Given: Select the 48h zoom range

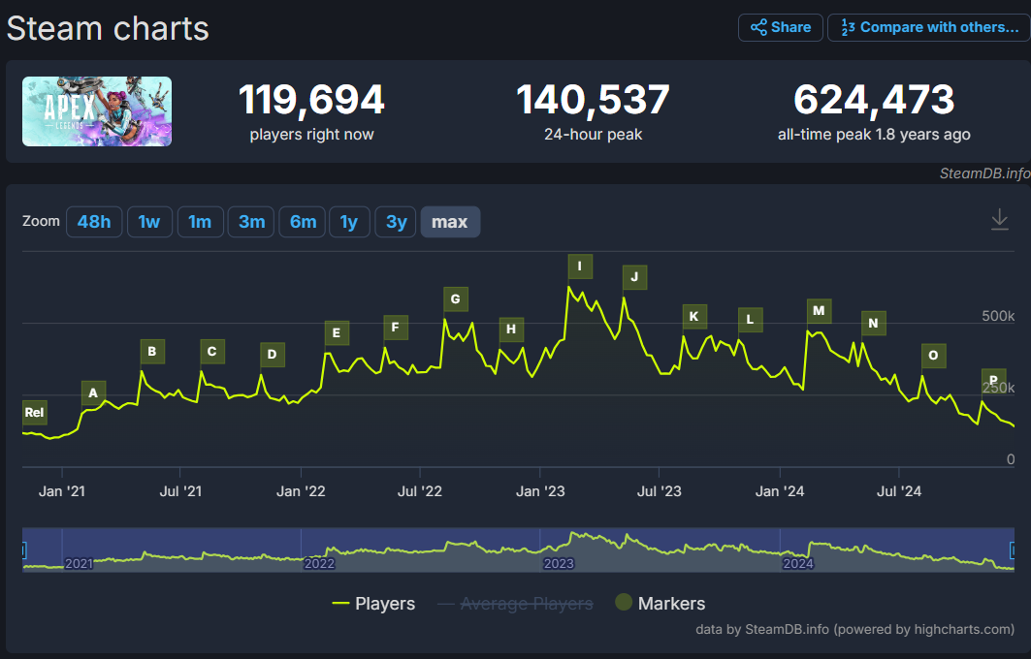Looking at the screenshot, I should click(94, 222).
